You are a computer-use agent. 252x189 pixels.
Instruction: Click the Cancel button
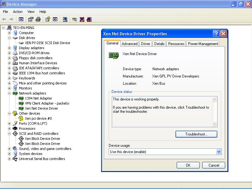coord(214,165)
